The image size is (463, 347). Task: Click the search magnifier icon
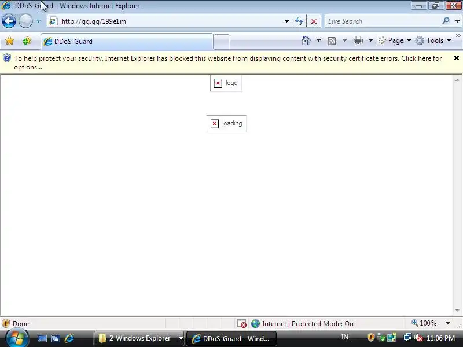tap(446, 21)
